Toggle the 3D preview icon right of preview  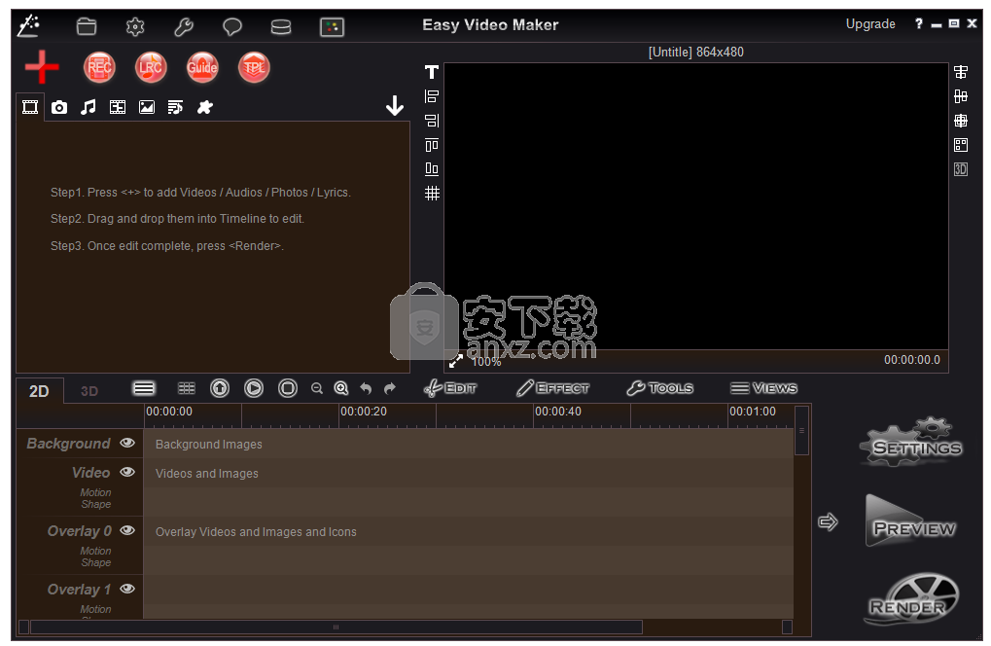point(961,168)
